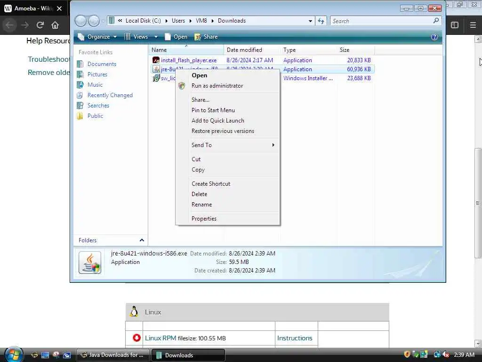Click the Searches icon in Favorite Links
This screenshot has height=362, width=482.
pos(80,106)
